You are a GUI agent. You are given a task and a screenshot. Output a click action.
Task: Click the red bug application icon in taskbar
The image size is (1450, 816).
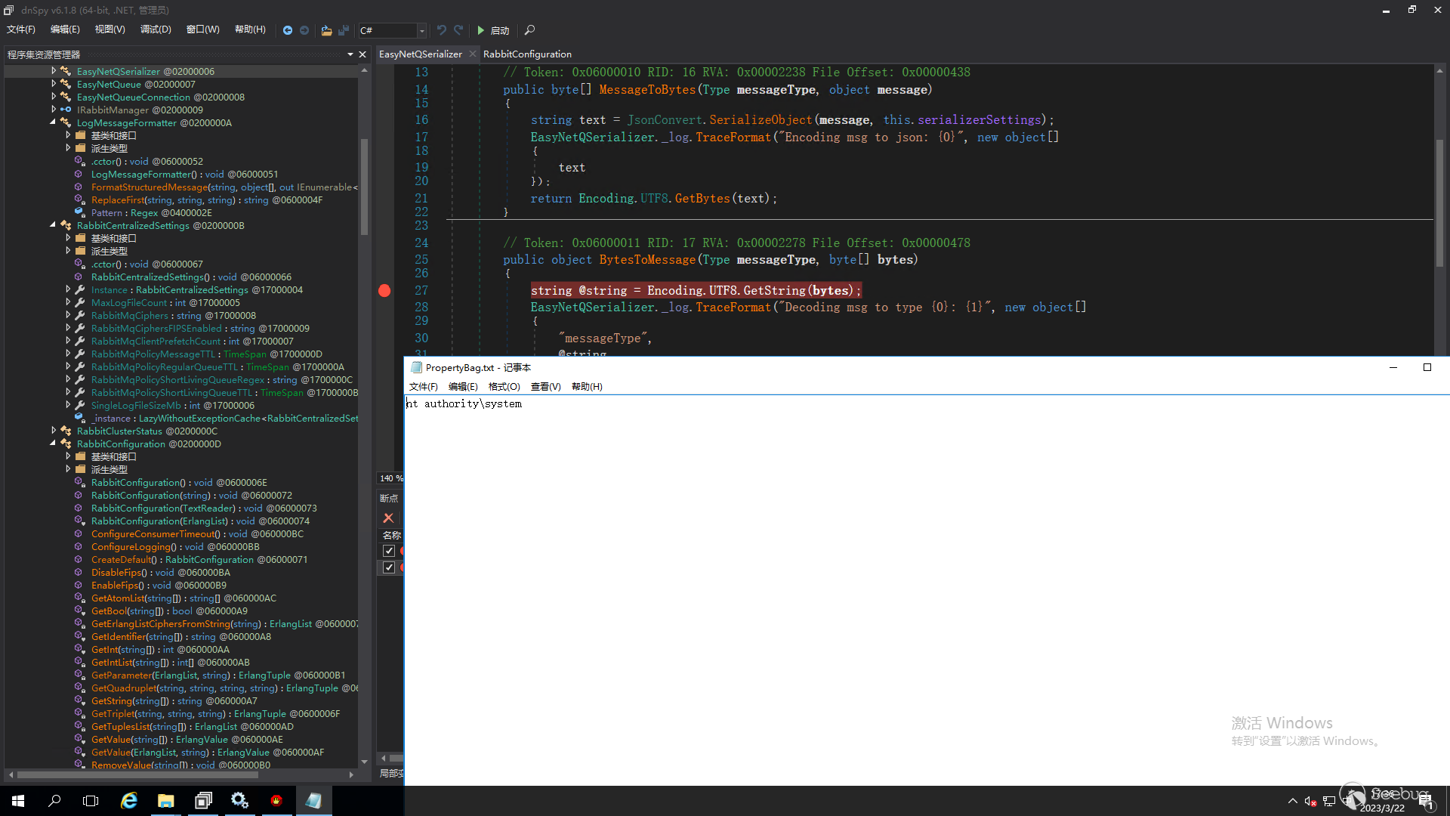click(x=276, y=801)
